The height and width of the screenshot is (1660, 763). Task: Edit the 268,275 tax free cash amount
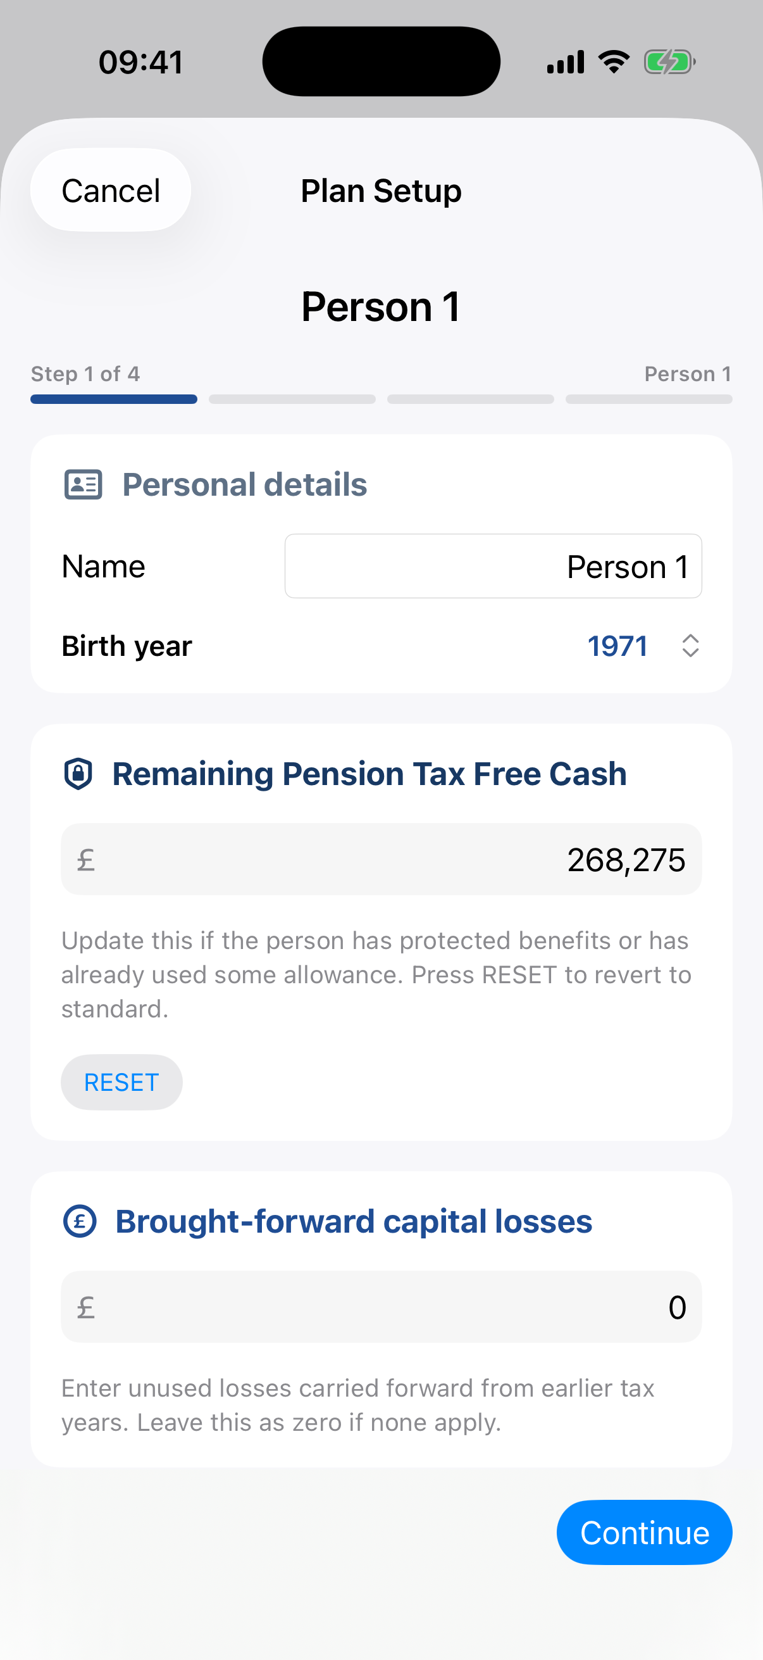[381, 860]
